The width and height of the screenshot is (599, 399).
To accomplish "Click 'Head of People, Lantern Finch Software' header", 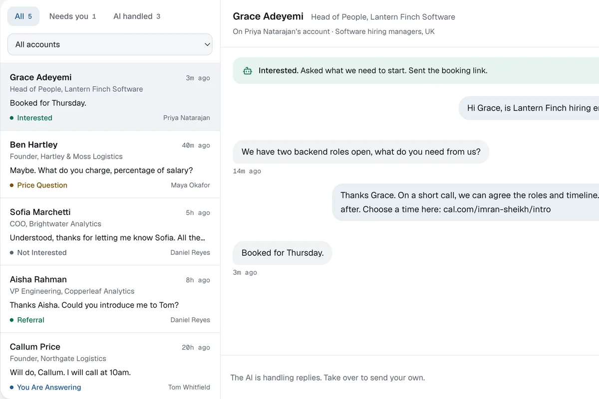I will (383, 17).
